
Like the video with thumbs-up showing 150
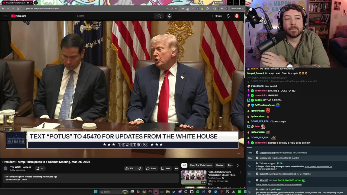pyautogui.click(x=129, y=168)
